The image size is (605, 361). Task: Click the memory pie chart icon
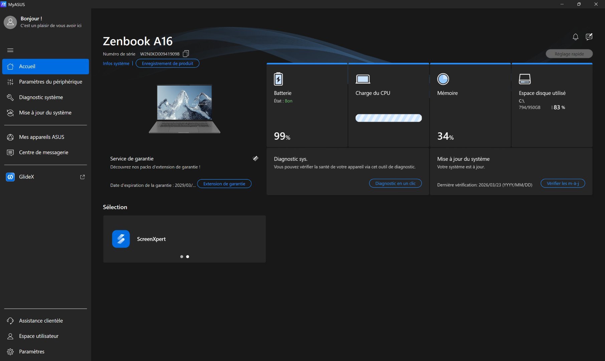[443, 79]
